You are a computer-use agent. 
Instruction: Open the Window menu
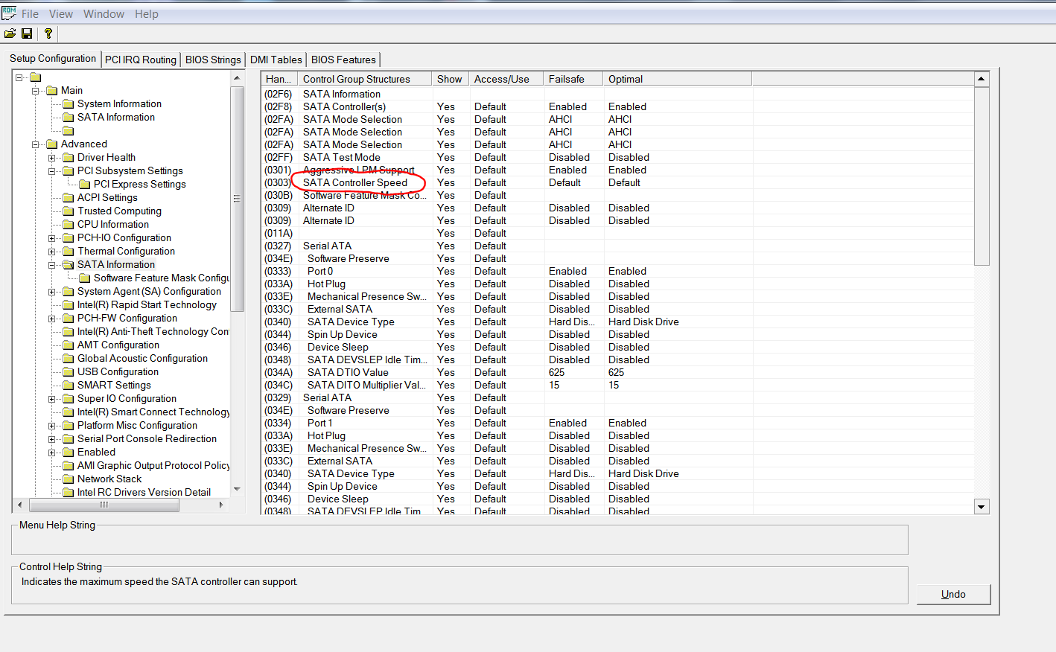pyautogui.click(x=104, y=14)
